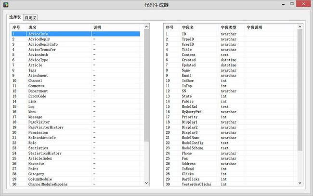This screenshot has width=313, height=196.
Task: Select the Permission table row
Action: point(76,132)
